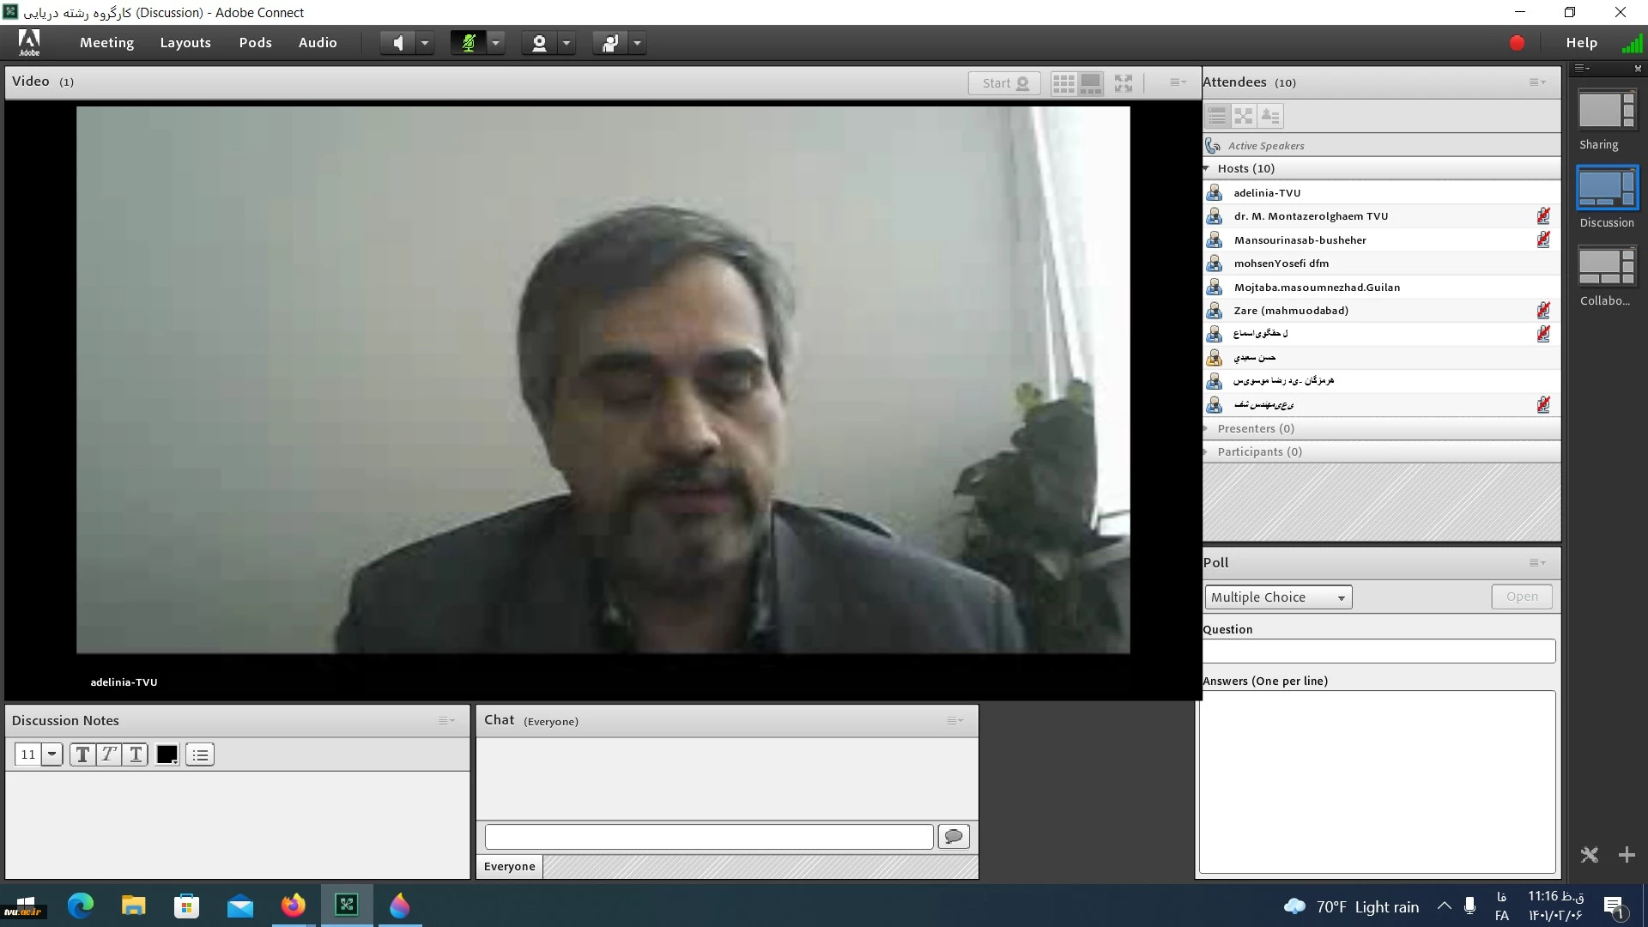Image resolution: width=1648 pixels, height=927 pixels.
Task: Click the Start webcam button
Action: click(x=1004, y=83)
